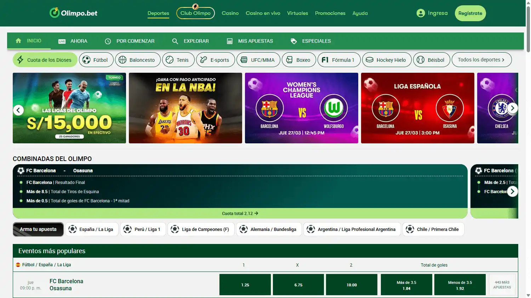This screenshot has height=298, width=531.
Task: Click the tag icon beside Especiales
Action: click(x=293, y=41)
